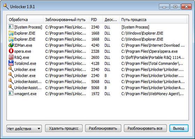
Task: Click the Unlocker wand icon in title bar
Action: pyautogui.click(x=6, y=7)
